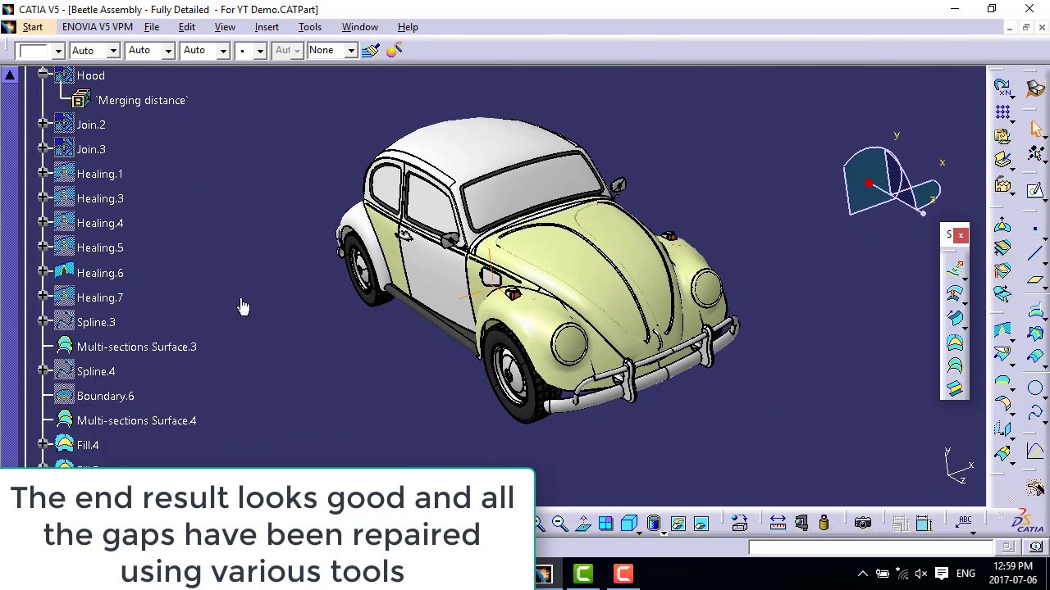Viewport: 1050px width, 590px height.
Task: Select the Shading view mode cylinder icon
Action: (653, 524)
